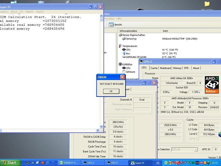This screenshot has height=166, width=221.
Task: Activate the first CPU-Z taskbar button
Action: point(93,163)
